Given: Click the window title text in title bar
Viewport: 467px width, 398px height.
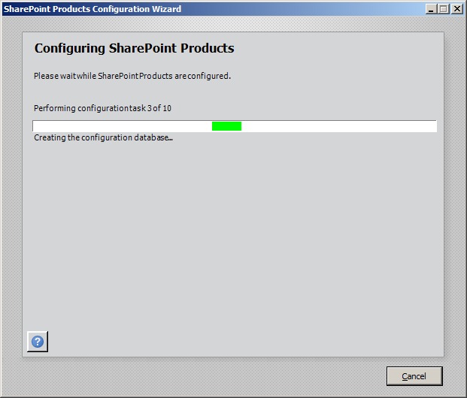Looking at the screenshot, I should 92,9.
